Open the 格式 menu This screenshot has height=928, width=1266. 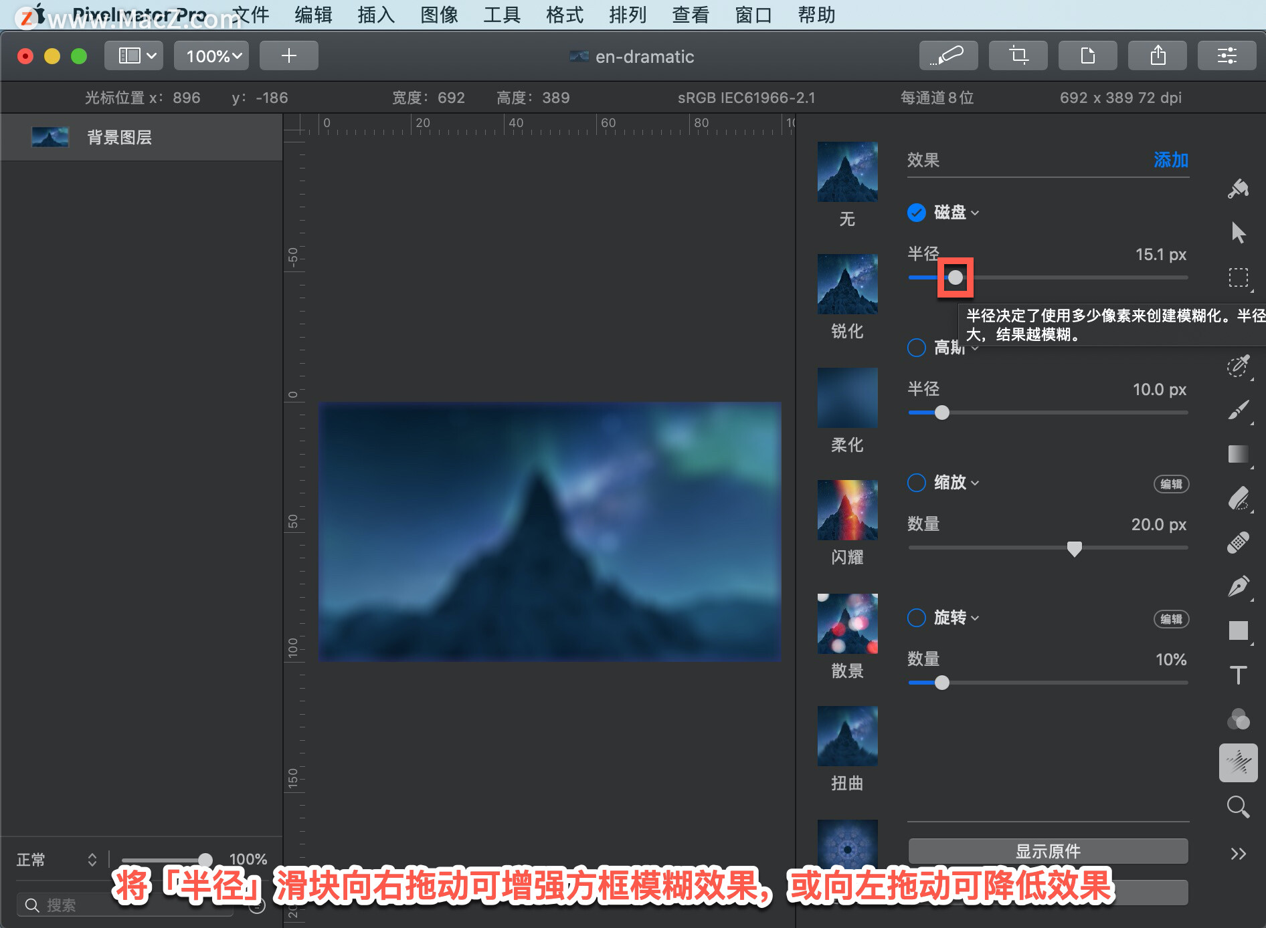click(x=565, y=14)
